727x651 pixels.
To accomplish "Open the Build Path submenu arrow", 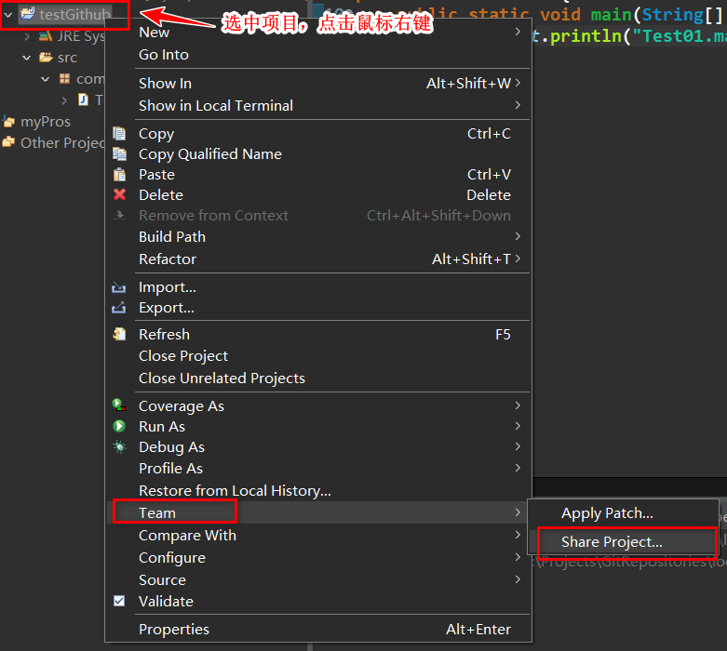I will click(x=518, y=236).
